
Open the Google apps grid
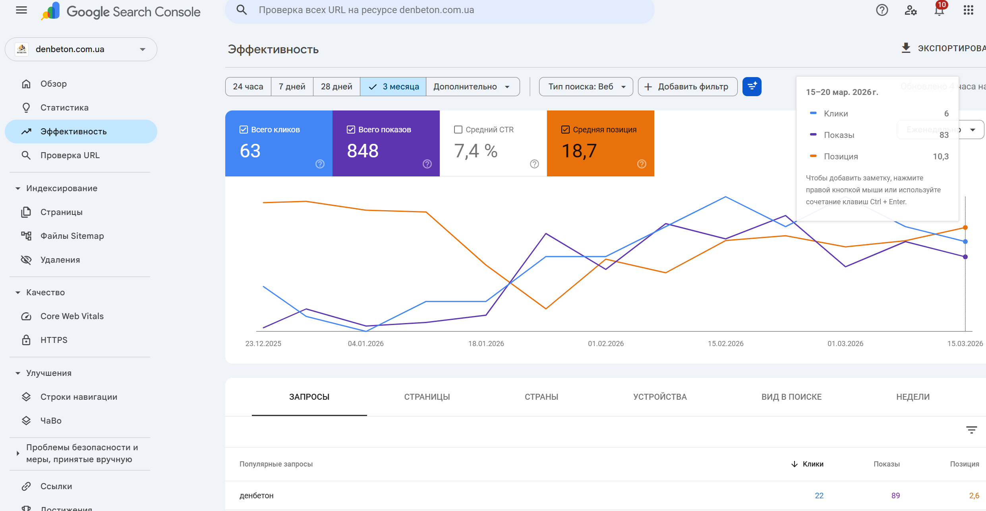pos(969,10)
